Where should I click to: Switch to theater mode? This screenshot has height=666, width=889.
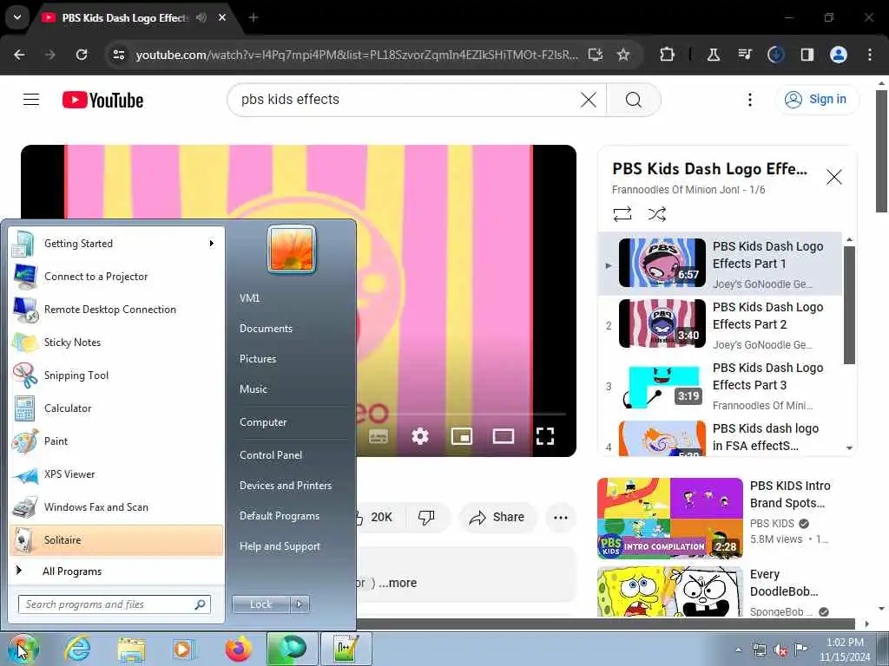point(504,436)
